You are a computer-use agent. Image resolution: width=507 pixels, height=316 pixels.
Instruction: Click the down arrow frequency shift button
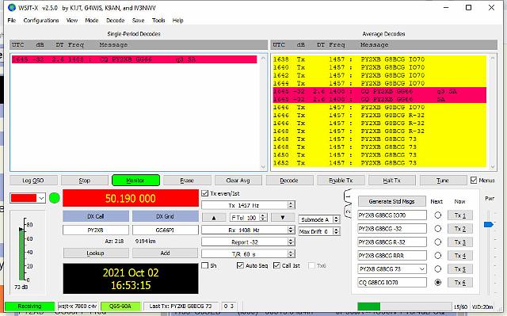(283, 218)
